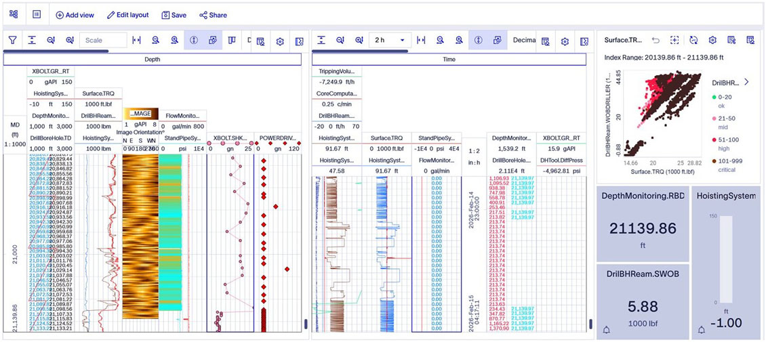Screen dimensions: 766x342
Task: Open time panel settings gear
Action: pyautogui.click(x=565, y=41)
